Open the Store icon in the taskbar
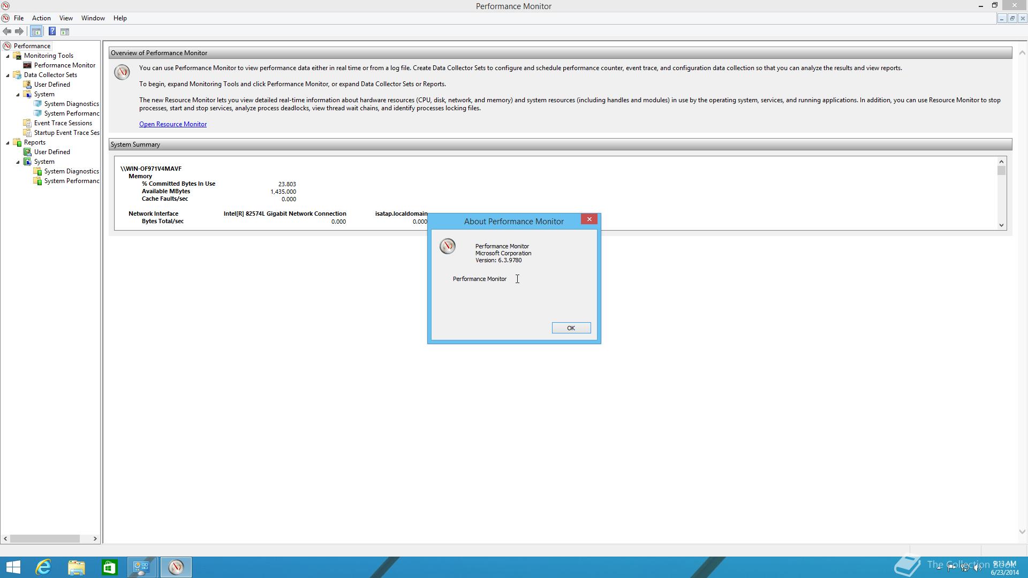Viewport: 1028px width, 578px height. pyautogui.click(x=109, y=567)
